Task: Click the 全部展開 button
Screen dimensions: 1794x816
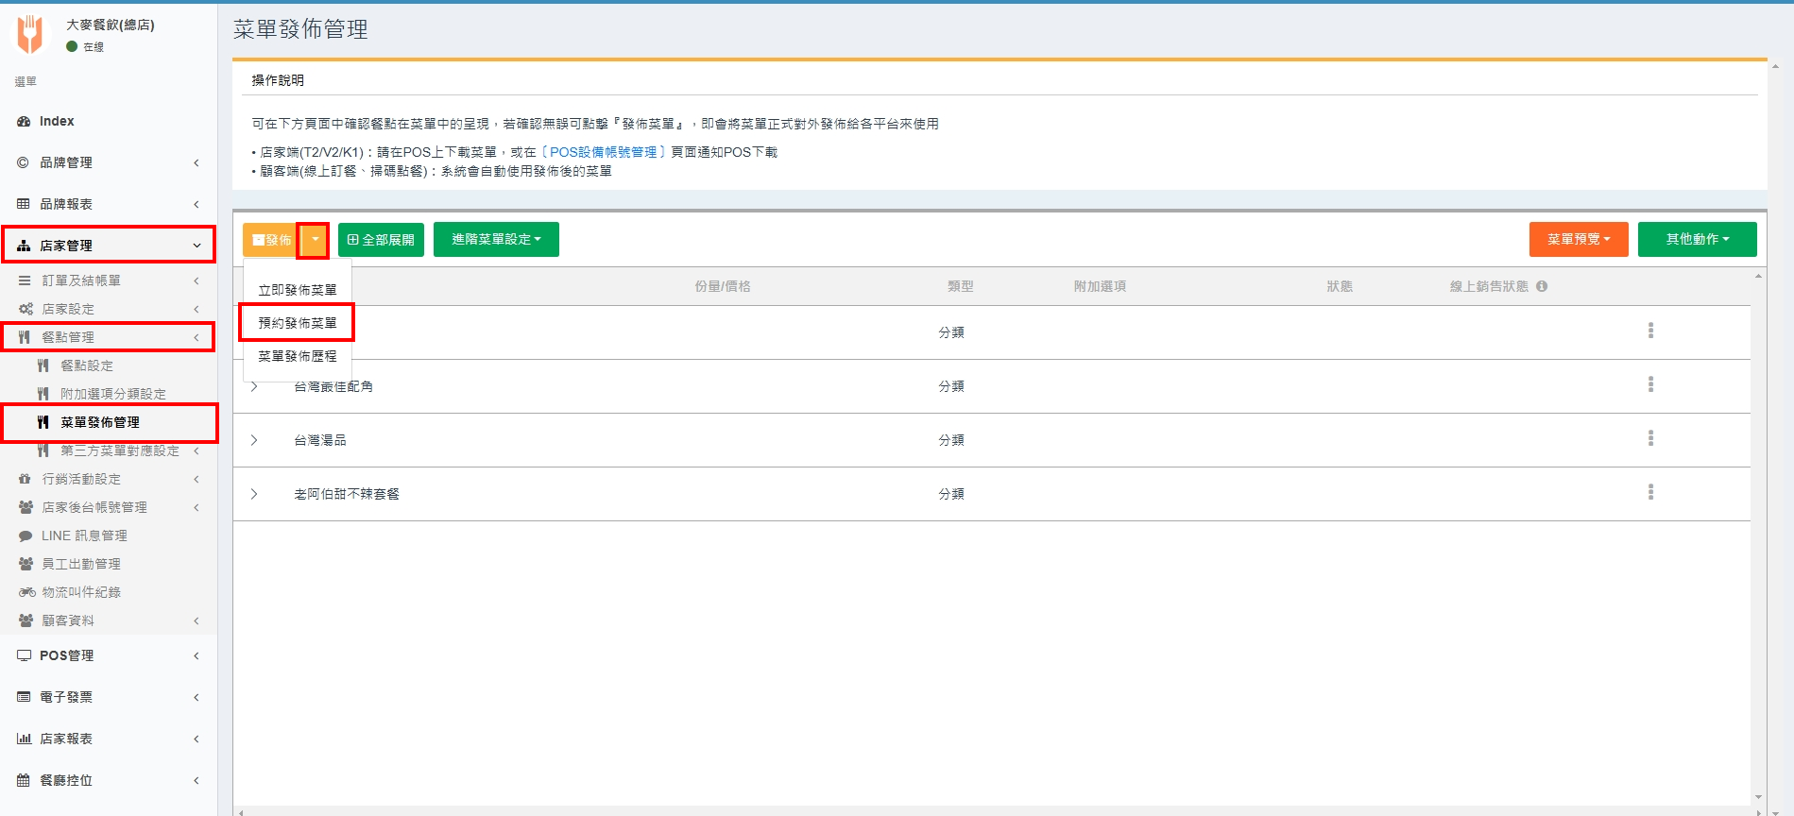Action: [x=381, y=240]
